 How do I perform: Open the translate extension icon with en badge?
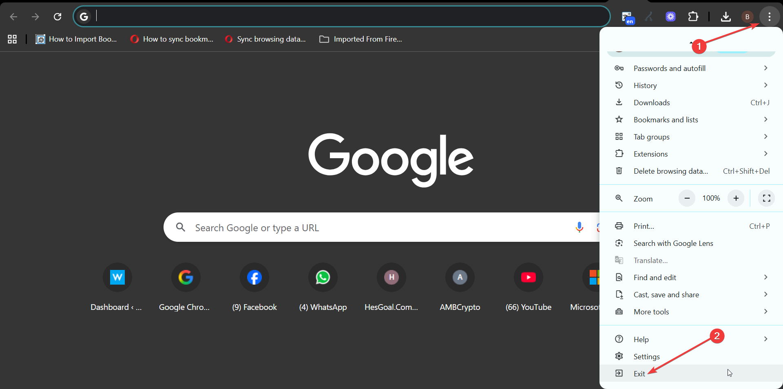tap(627, 17)
